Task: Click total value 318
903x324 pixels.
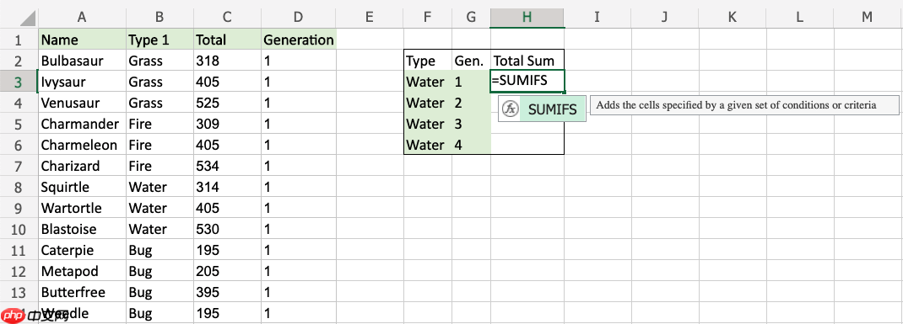Action: [228, 61]
